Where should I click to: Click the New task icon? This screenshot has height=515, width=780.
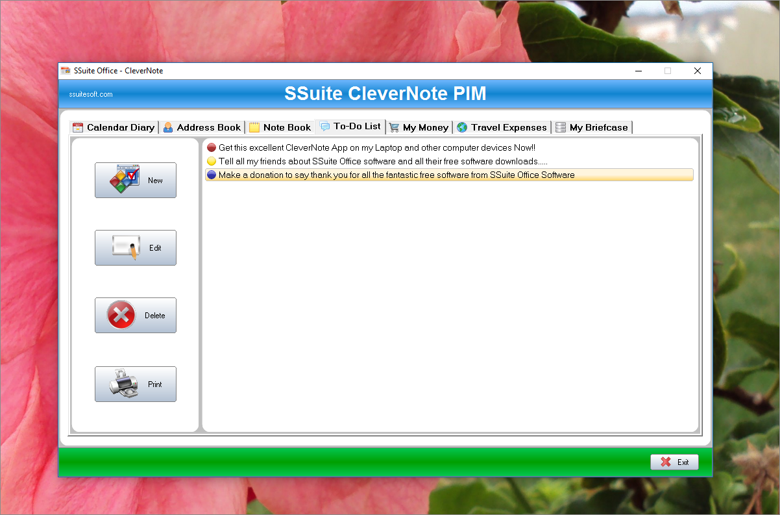pos(123,180)
